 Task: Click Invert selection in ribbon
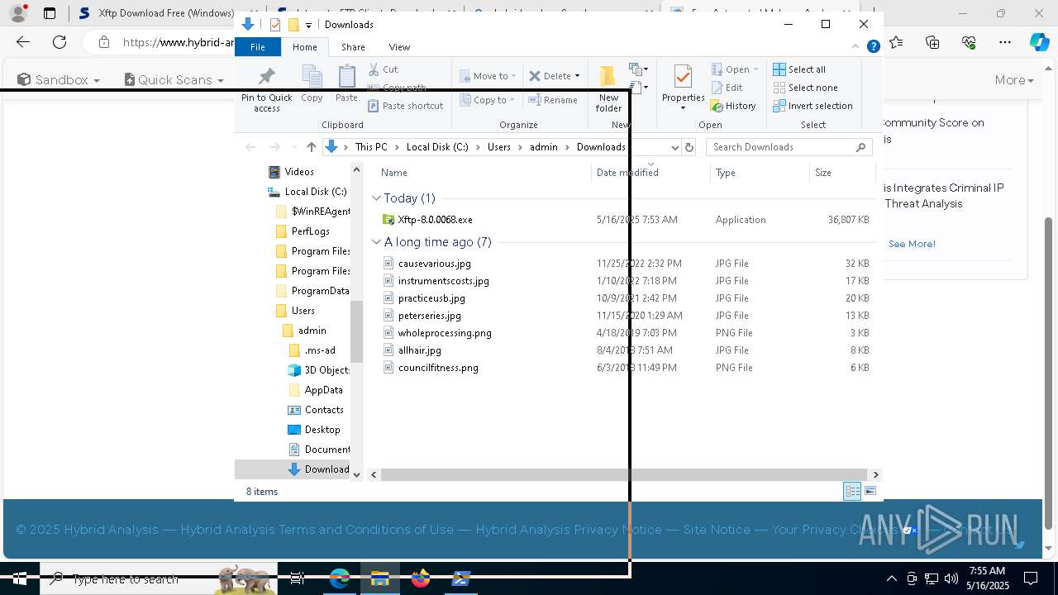813,106
